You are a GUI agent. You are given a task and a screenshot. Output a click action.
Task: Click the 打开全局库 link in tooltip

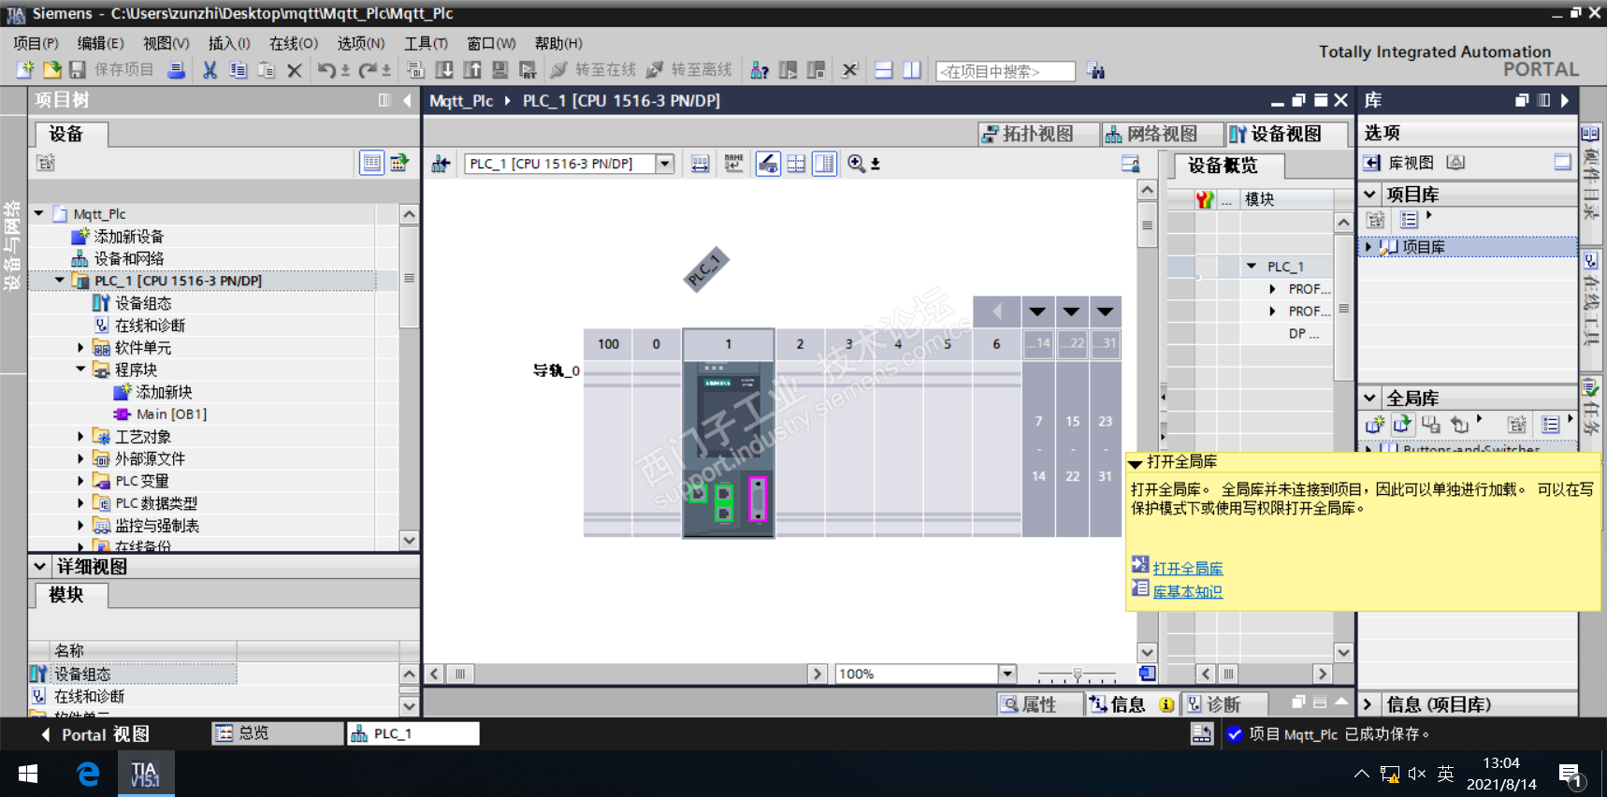point(1188,569)
